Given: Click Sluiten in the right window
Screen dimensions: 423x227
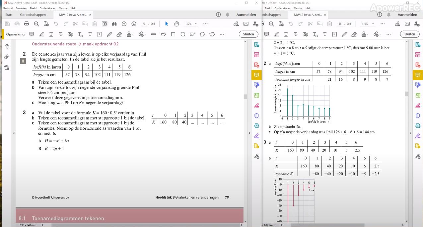Looking at the screenshot, I should pos(410,34).
